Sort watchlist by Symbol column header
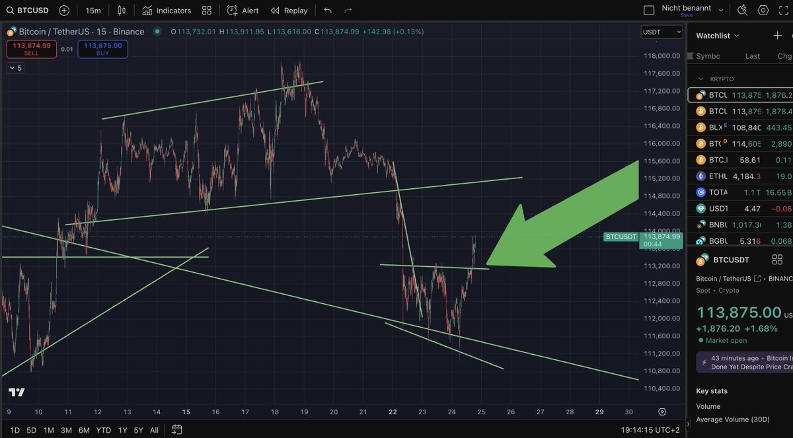This screenshot has height=438, width=793. pyautogui.click(x=708, y=56)
